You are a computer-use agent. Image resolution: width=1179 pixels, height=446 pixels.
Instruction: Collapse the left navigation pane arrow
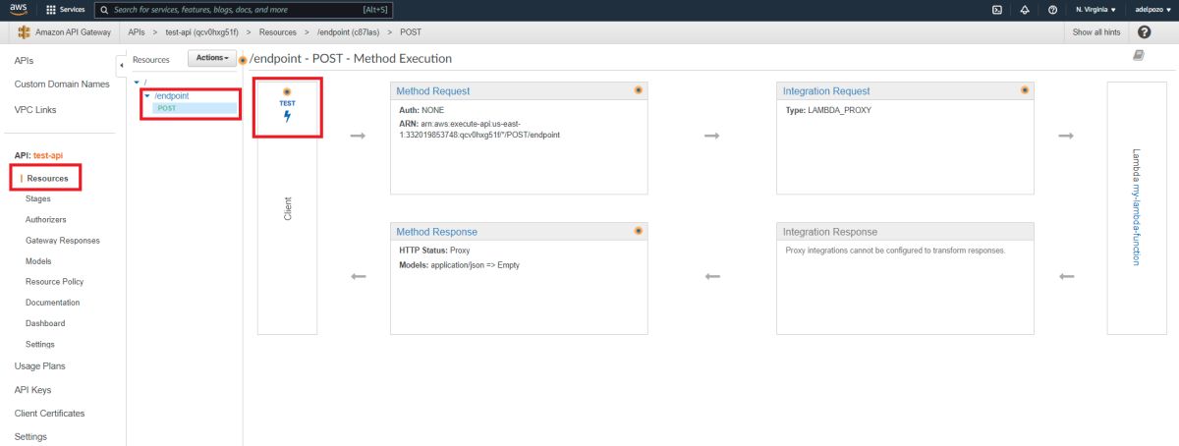[121, 66]
